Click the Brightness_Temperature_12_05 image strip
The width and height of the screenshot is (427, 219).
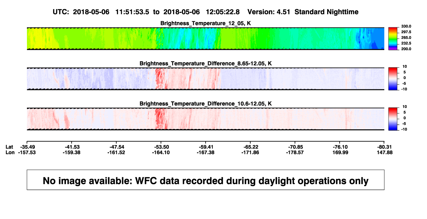click(x=206, y=38)
